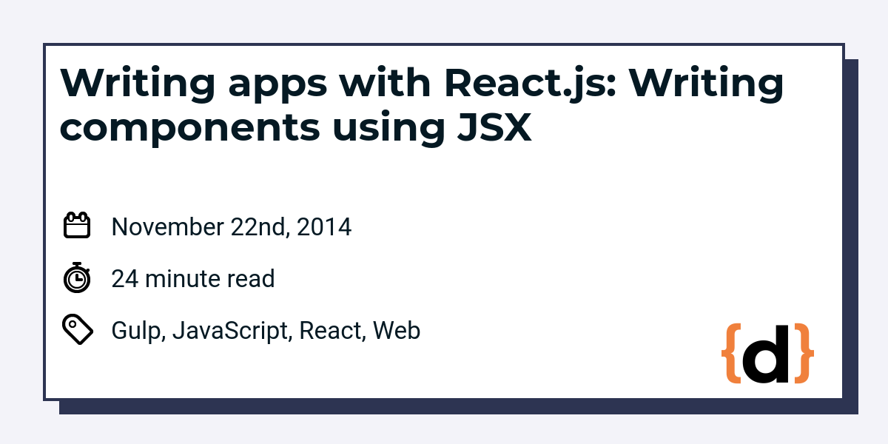Open the JavaScript tag
Image resolution: width=888 pixels, height=444 pixels.
[229, 330]
